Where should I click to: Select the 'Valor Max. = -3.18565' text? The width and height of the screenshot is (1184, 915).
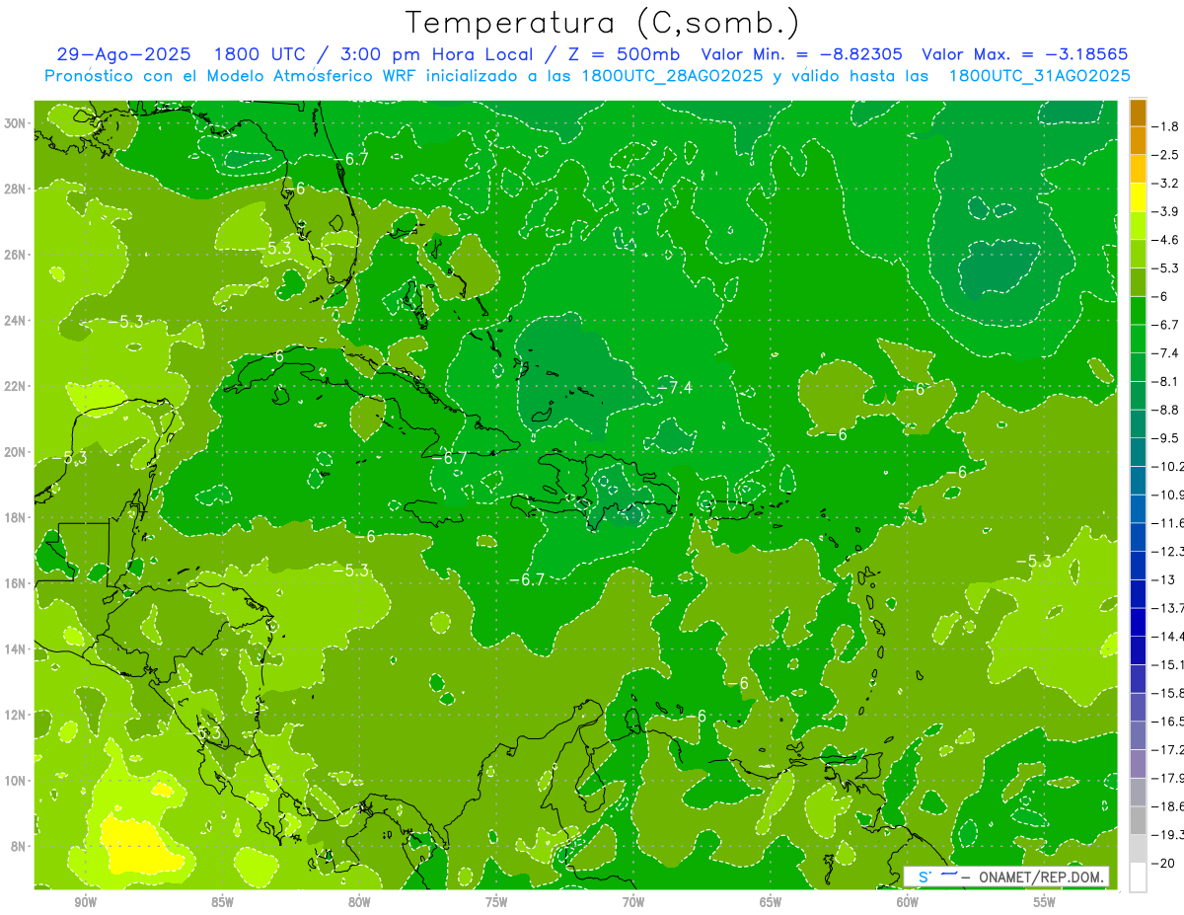pos(1024,54)
